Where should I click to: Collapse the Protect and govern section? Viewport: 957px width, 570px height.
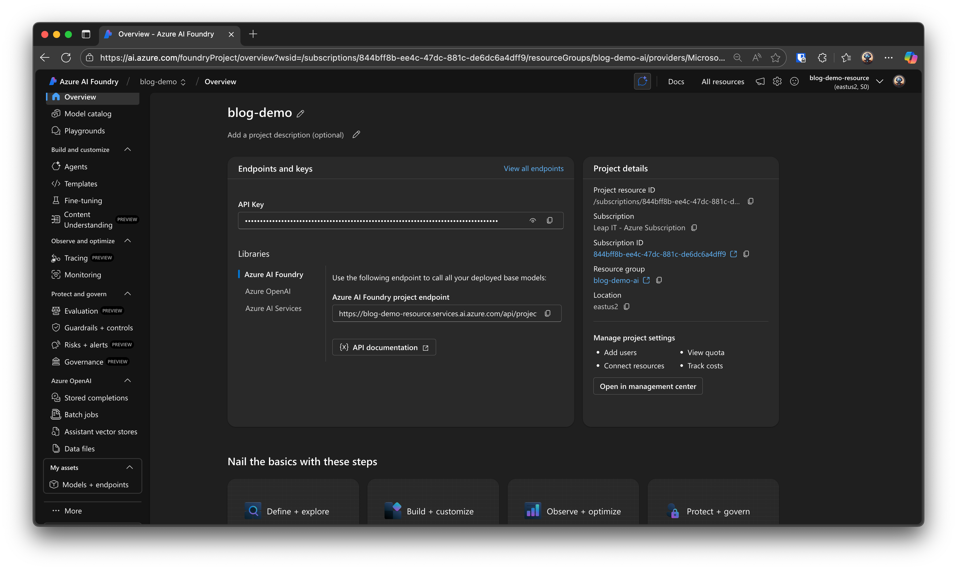point(128,294)
